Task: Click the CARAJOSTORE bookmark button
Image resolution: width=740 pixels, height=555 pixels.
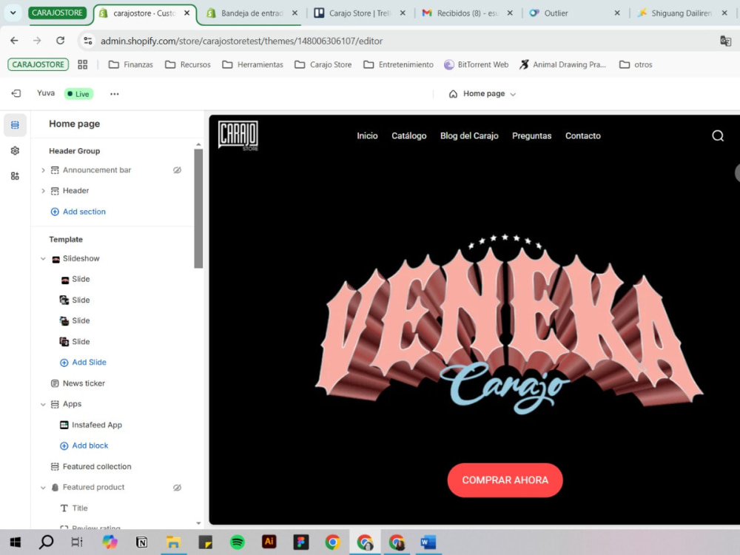Action: [x=38, y=64]
